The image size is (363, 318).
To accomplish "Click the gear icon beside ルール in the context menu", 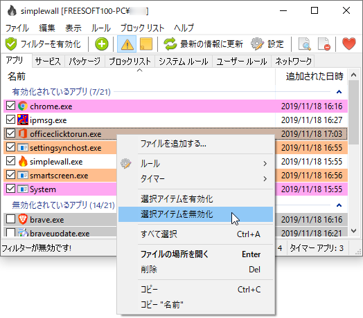I will [x=126, y=164].
